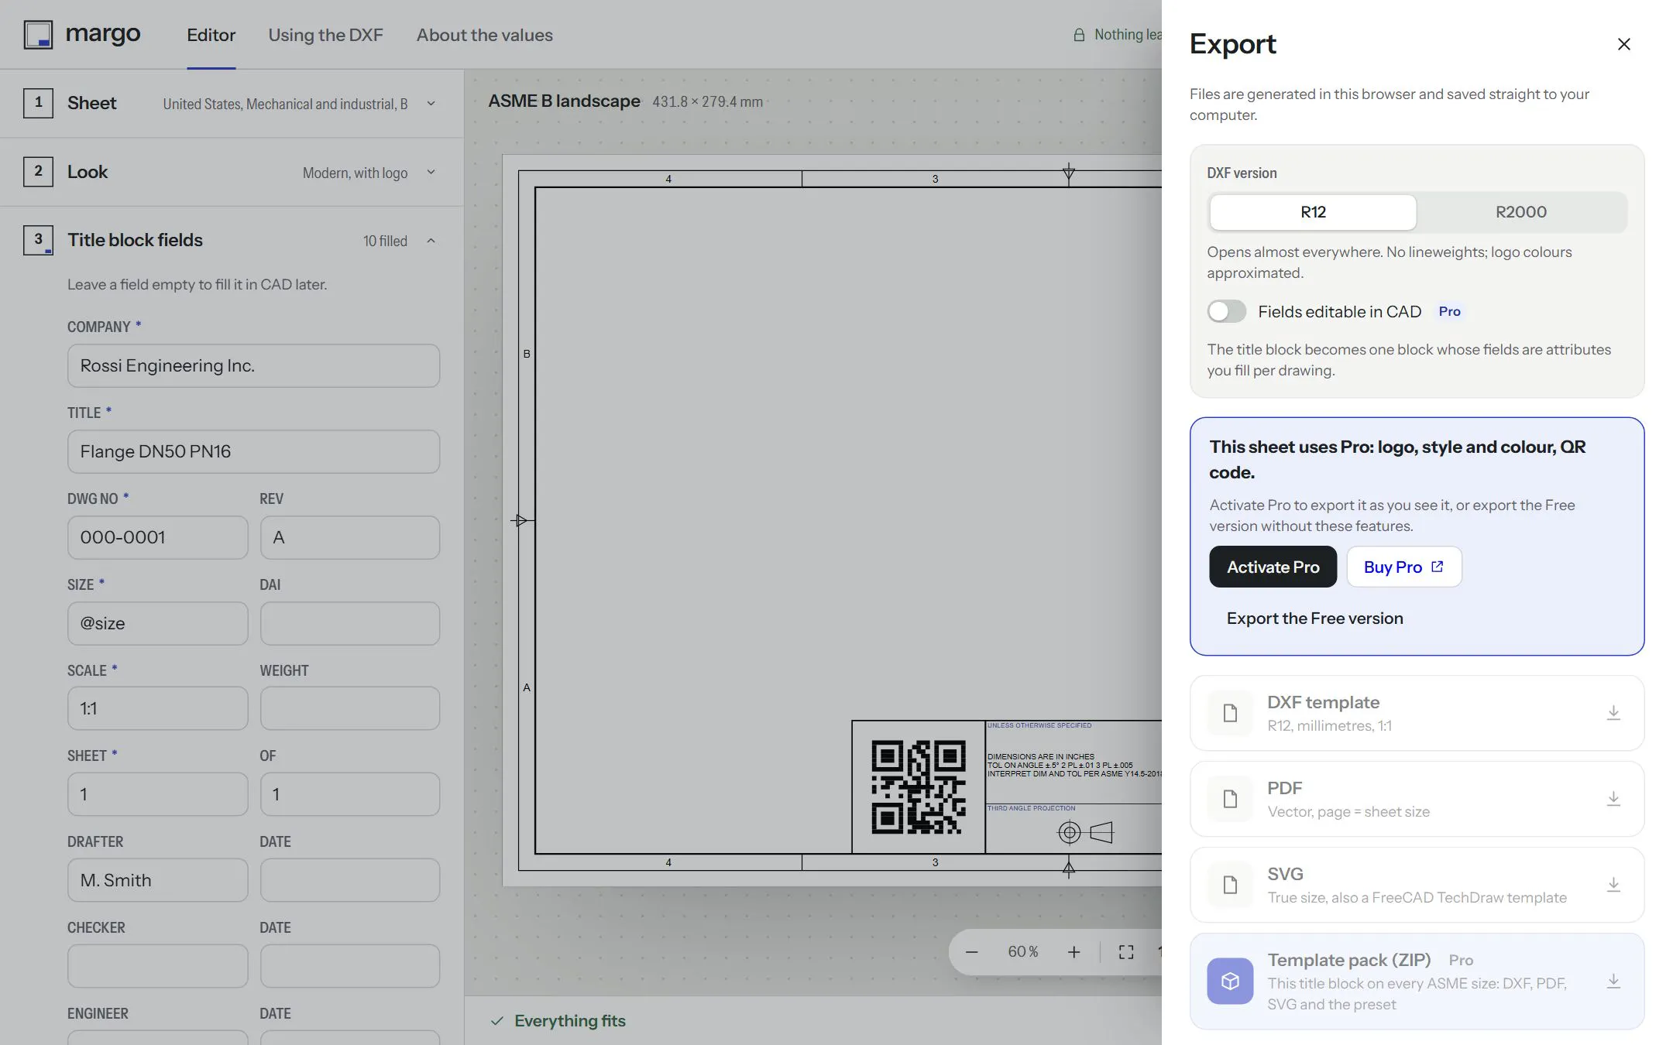1673x1045 pixels.
Task: Download the Template pack (ZIP)
Action: [1417, 982]
